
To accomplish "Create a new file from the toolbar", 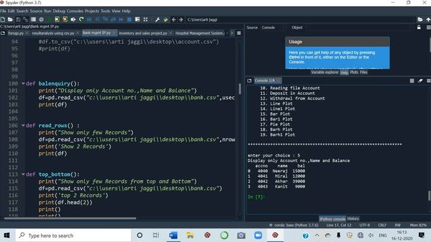I will click(x=3, y=19).
